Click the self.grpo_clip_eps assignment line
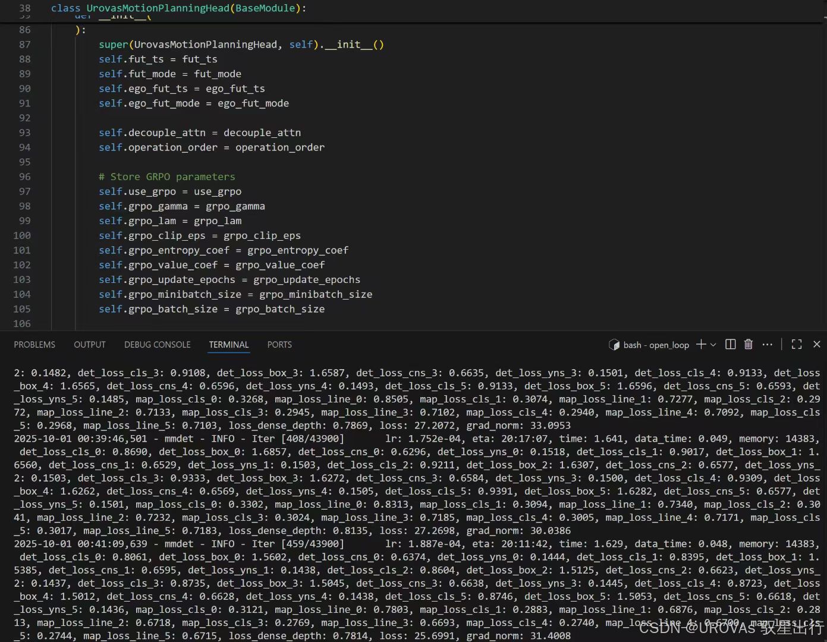 click(x=200, y=235)
